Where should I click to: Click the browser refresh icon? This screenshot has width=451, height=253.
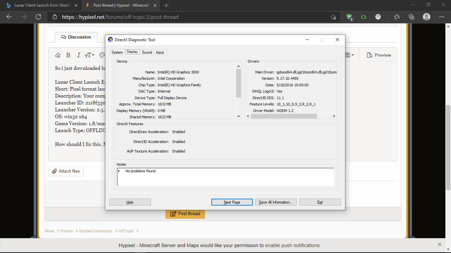[x=38, y=17]
